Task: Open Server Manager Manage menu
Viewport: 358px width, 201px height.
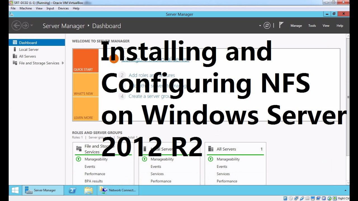Action: (x=296, y=26)
